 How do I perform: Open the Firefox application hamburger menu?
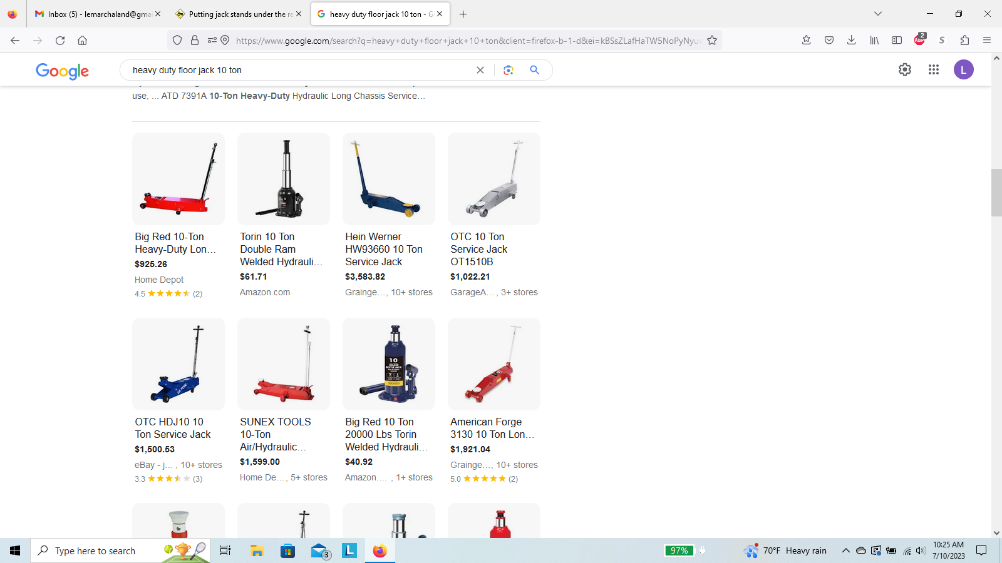pos(987,41)
